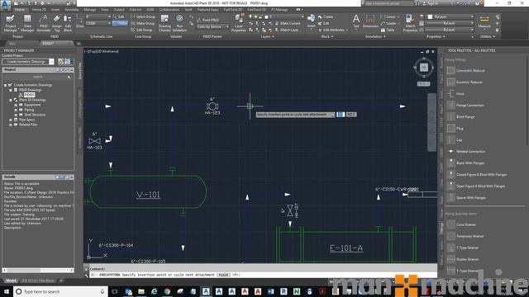
Task: Click the ViewCube navigation control
Action: tap(423, 68)
